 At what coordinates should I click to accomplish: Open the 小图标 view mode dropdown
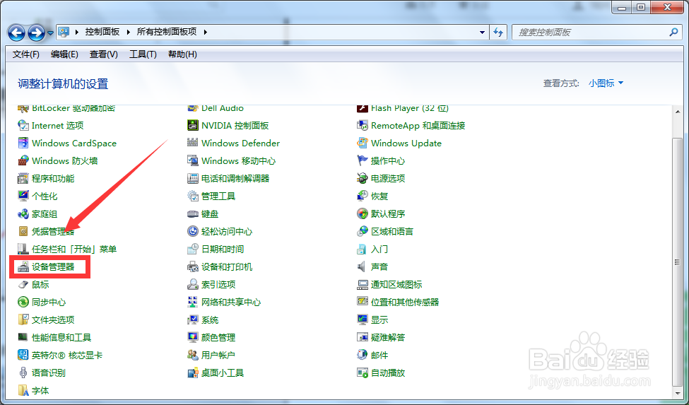click(x=606, y=83)
